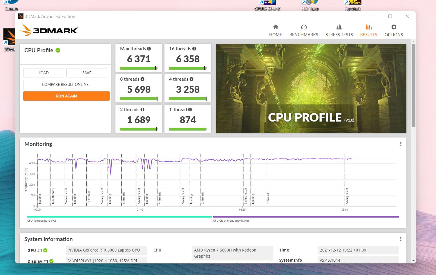This screenshot has width=436, height=275.
Task: Click the 03:20 timeline mark on the chart
Action: click(242, 209)
